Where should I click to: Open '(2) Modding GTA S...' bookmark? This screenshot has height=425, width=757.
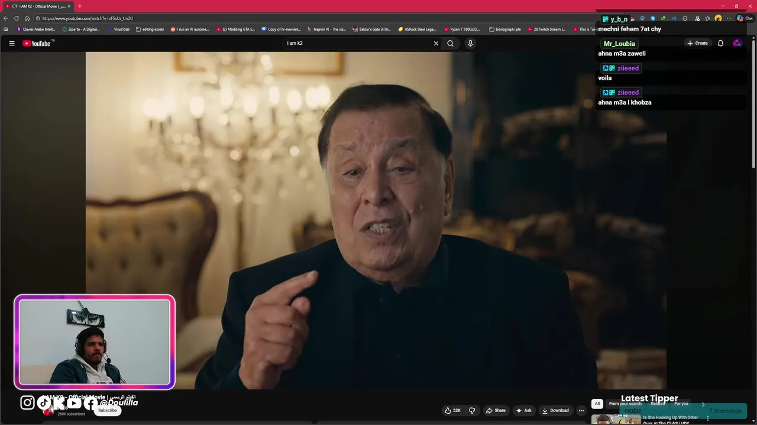click(x=235, y=29)
